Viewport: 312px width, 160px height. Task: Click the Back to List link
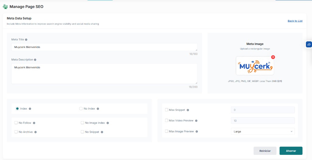tap(295, 21)
